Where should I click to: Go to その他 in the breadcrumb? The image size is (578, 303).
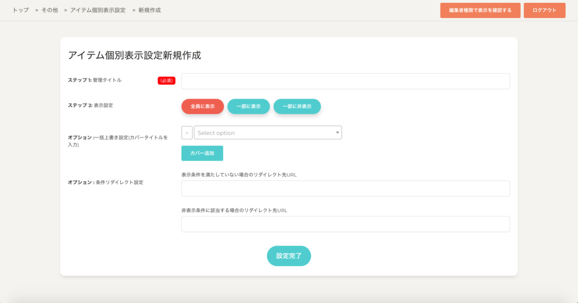tap(50, 10)
